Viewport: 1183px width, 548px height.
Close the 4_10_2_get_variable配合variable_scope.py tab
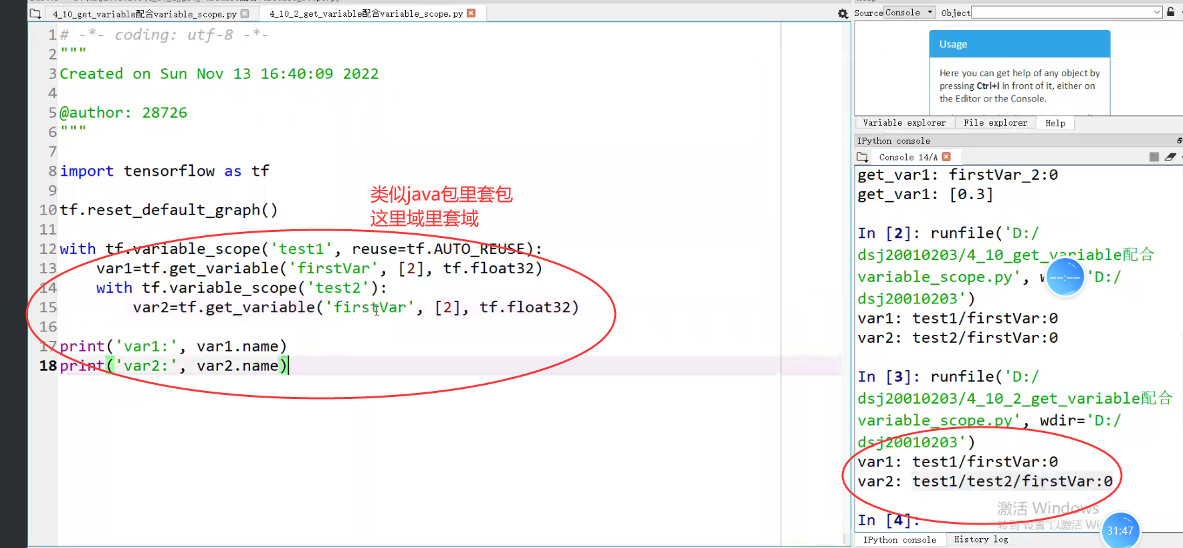[471, 13]
